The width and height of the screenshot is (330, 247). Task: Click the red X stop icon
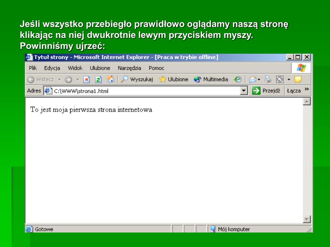pos(86,79)
